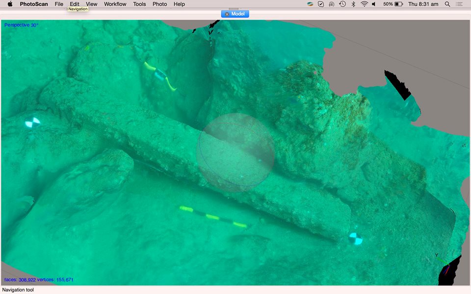Open the Notification Center list icon

coord(459,4)
